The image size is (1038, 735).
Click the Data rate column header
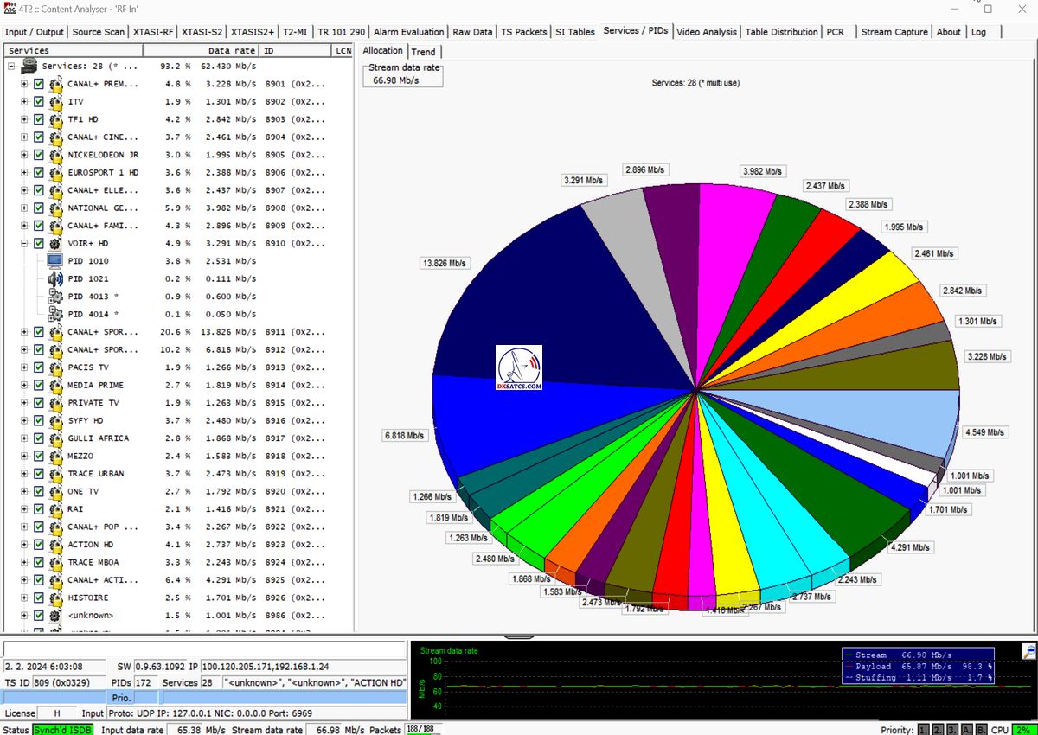pyautogui.click(x=231, y=51)
